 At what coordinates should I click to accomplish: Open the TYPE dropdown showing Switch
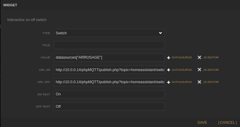coord(109,33)
